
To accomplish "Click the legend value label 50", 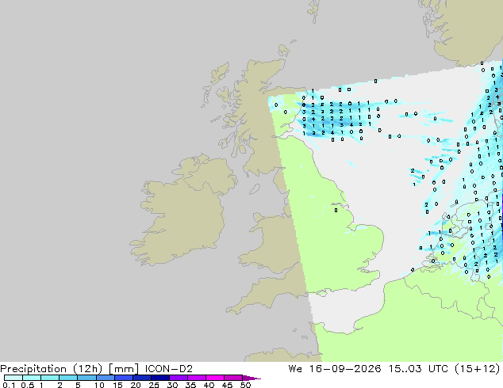I will [245, 385].
